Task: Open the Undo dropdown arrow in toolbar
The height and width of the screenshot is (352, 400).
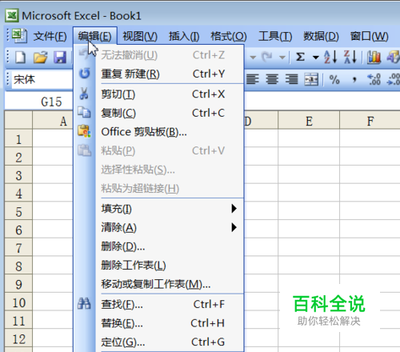Action: [253, 57]
